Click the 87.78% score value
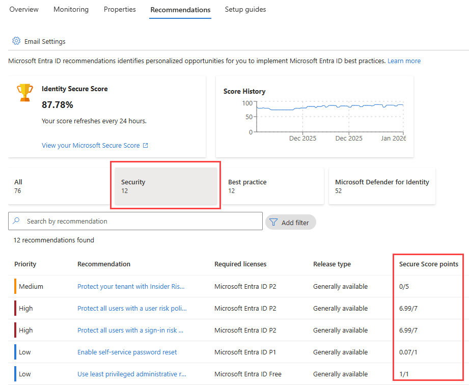 [x=58, y=105]
